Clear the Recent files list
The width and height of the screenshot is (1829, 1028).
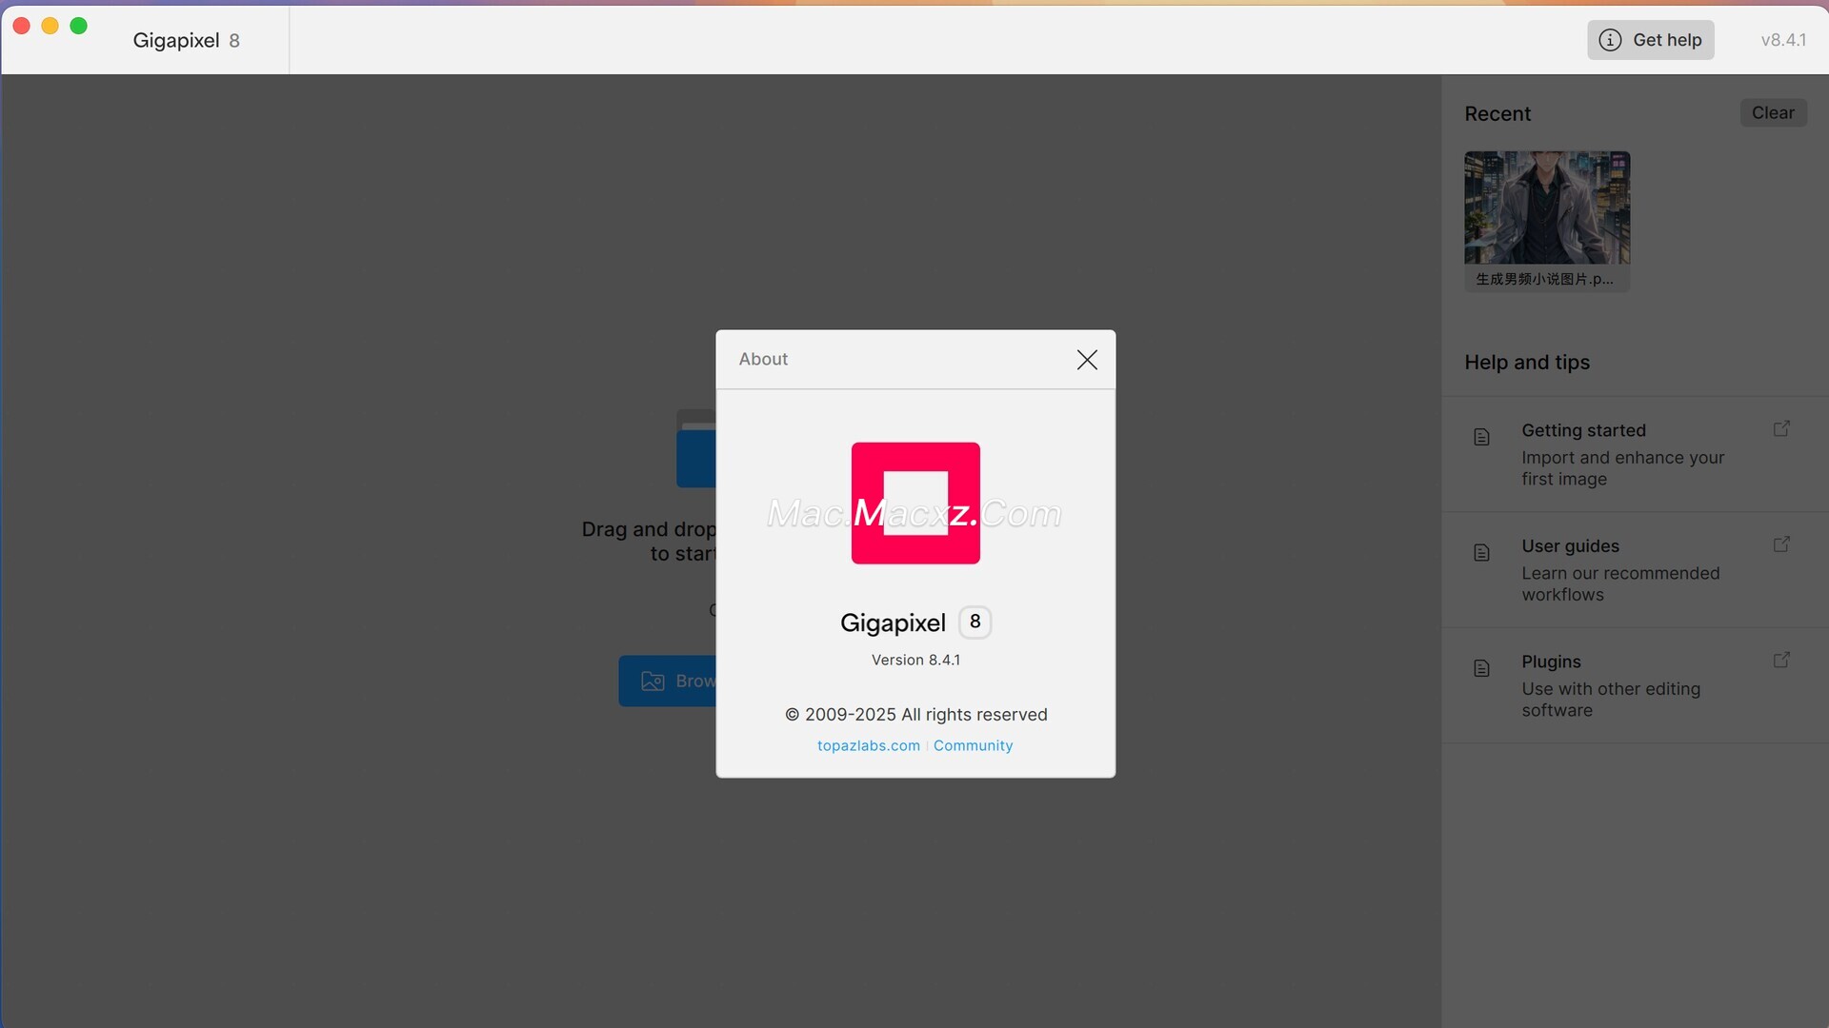pos(1772,113)
